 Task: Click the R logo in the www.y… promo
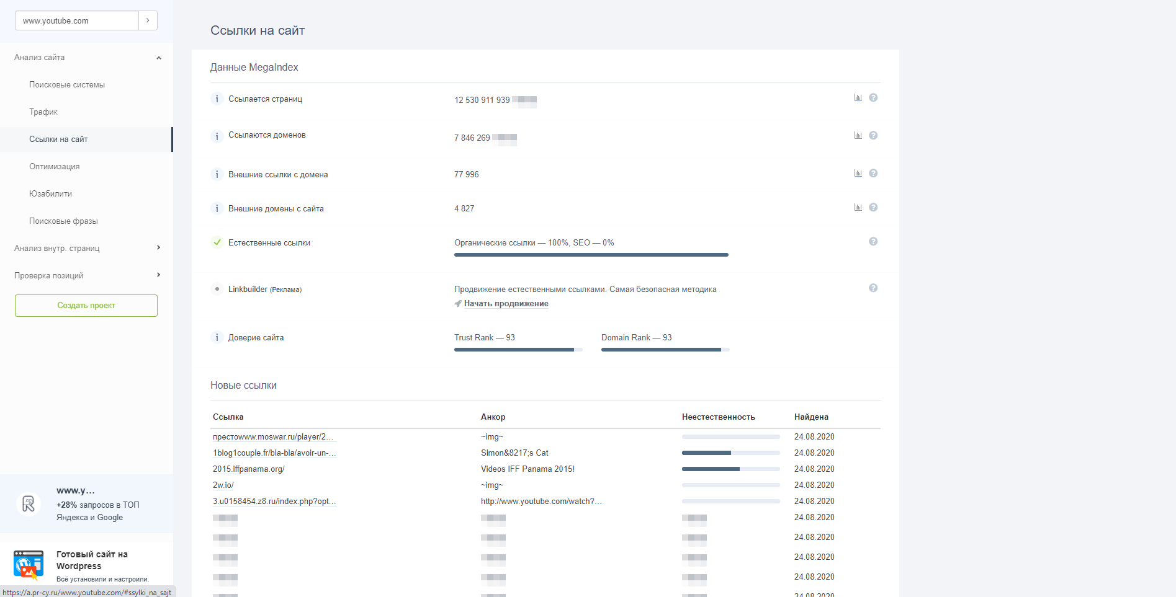point(29,503)
